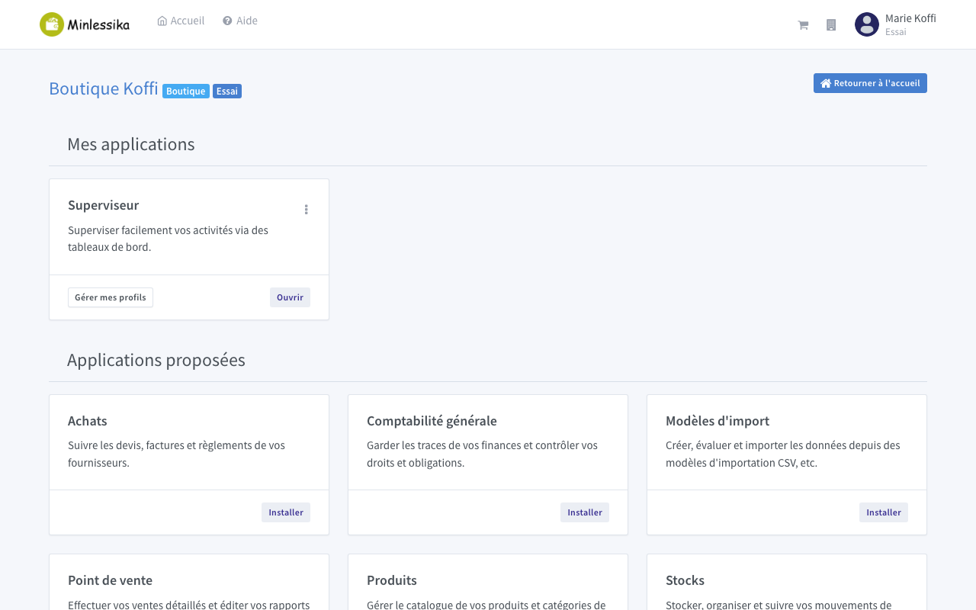The width and height of the screenshot is (976, 610).
Task: Click the Stocks card title
Action: pos(685,580)
